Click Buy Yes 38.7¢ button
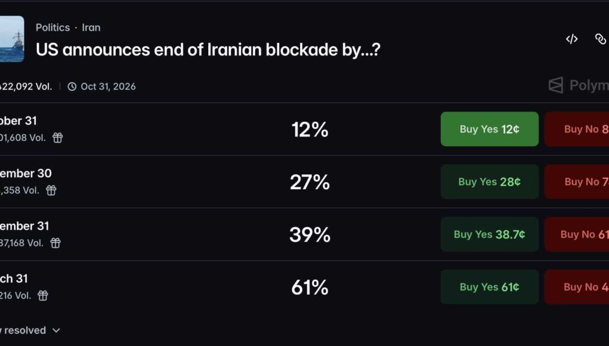Screen dimensions: 609x346 pyautogui.click(x=489, y=234)
